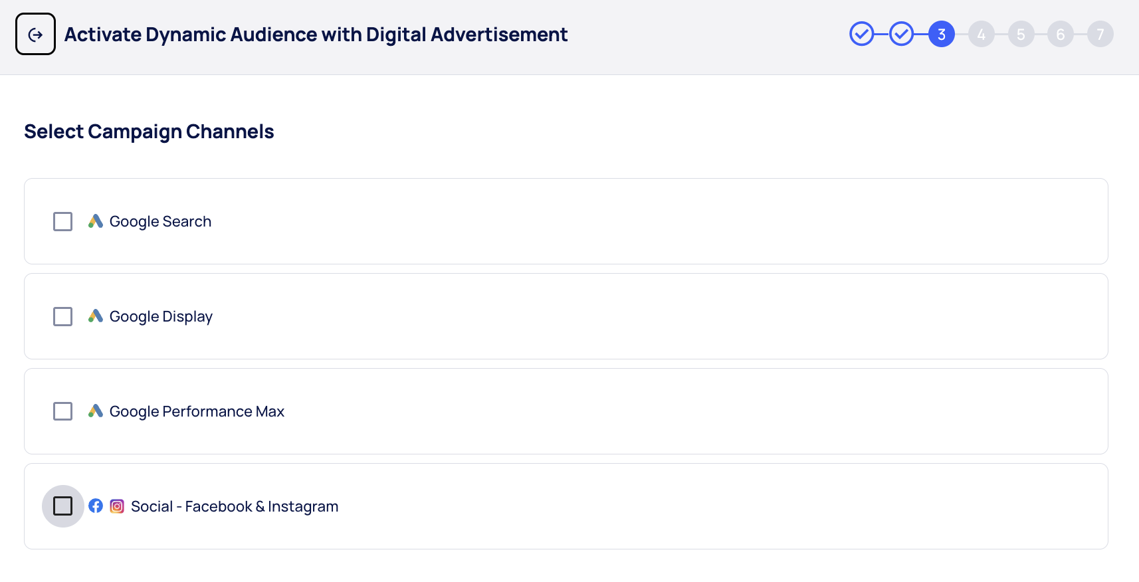This screenshot has width=1139, height=582.
Task: Click the Google Ads icon beside Google Display
Action: click(x=96, y=316)
